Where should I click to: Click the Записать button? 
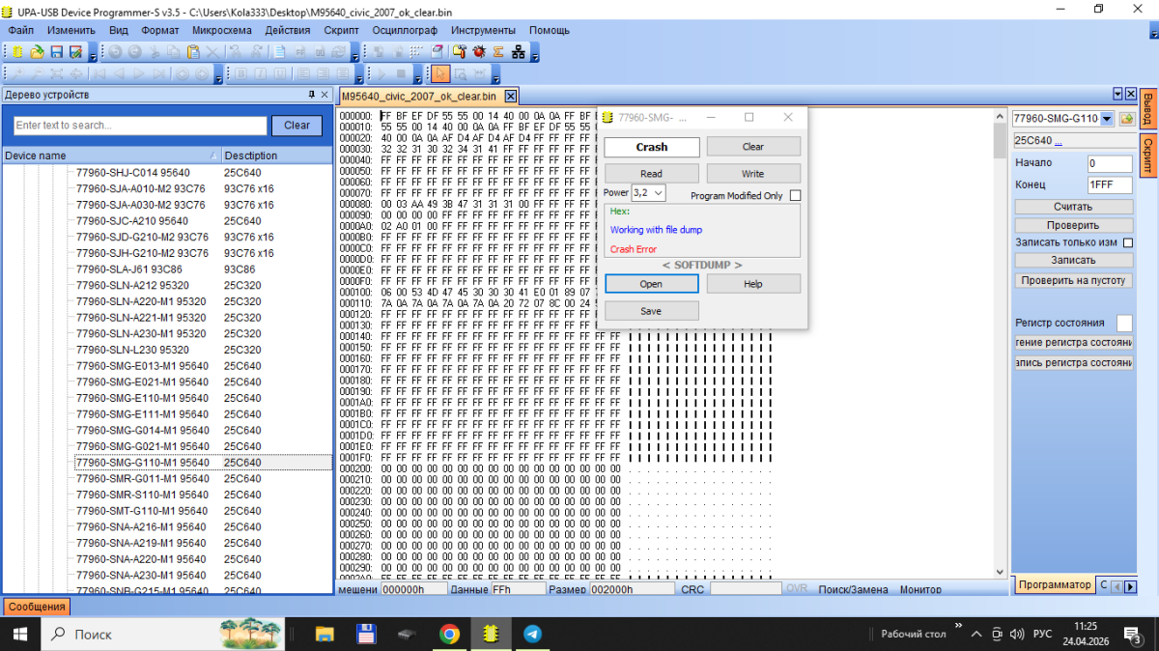pyautogui.click(x=1073, y=260)
